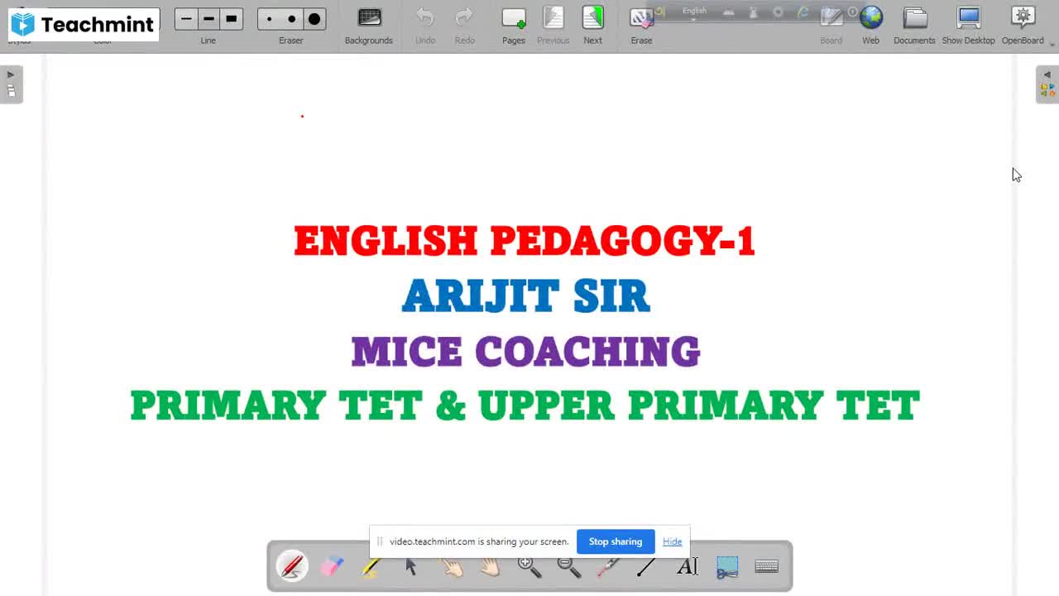The image size is (1059, 596).
Task: Switch to Board mode
Action: (831, 25)
